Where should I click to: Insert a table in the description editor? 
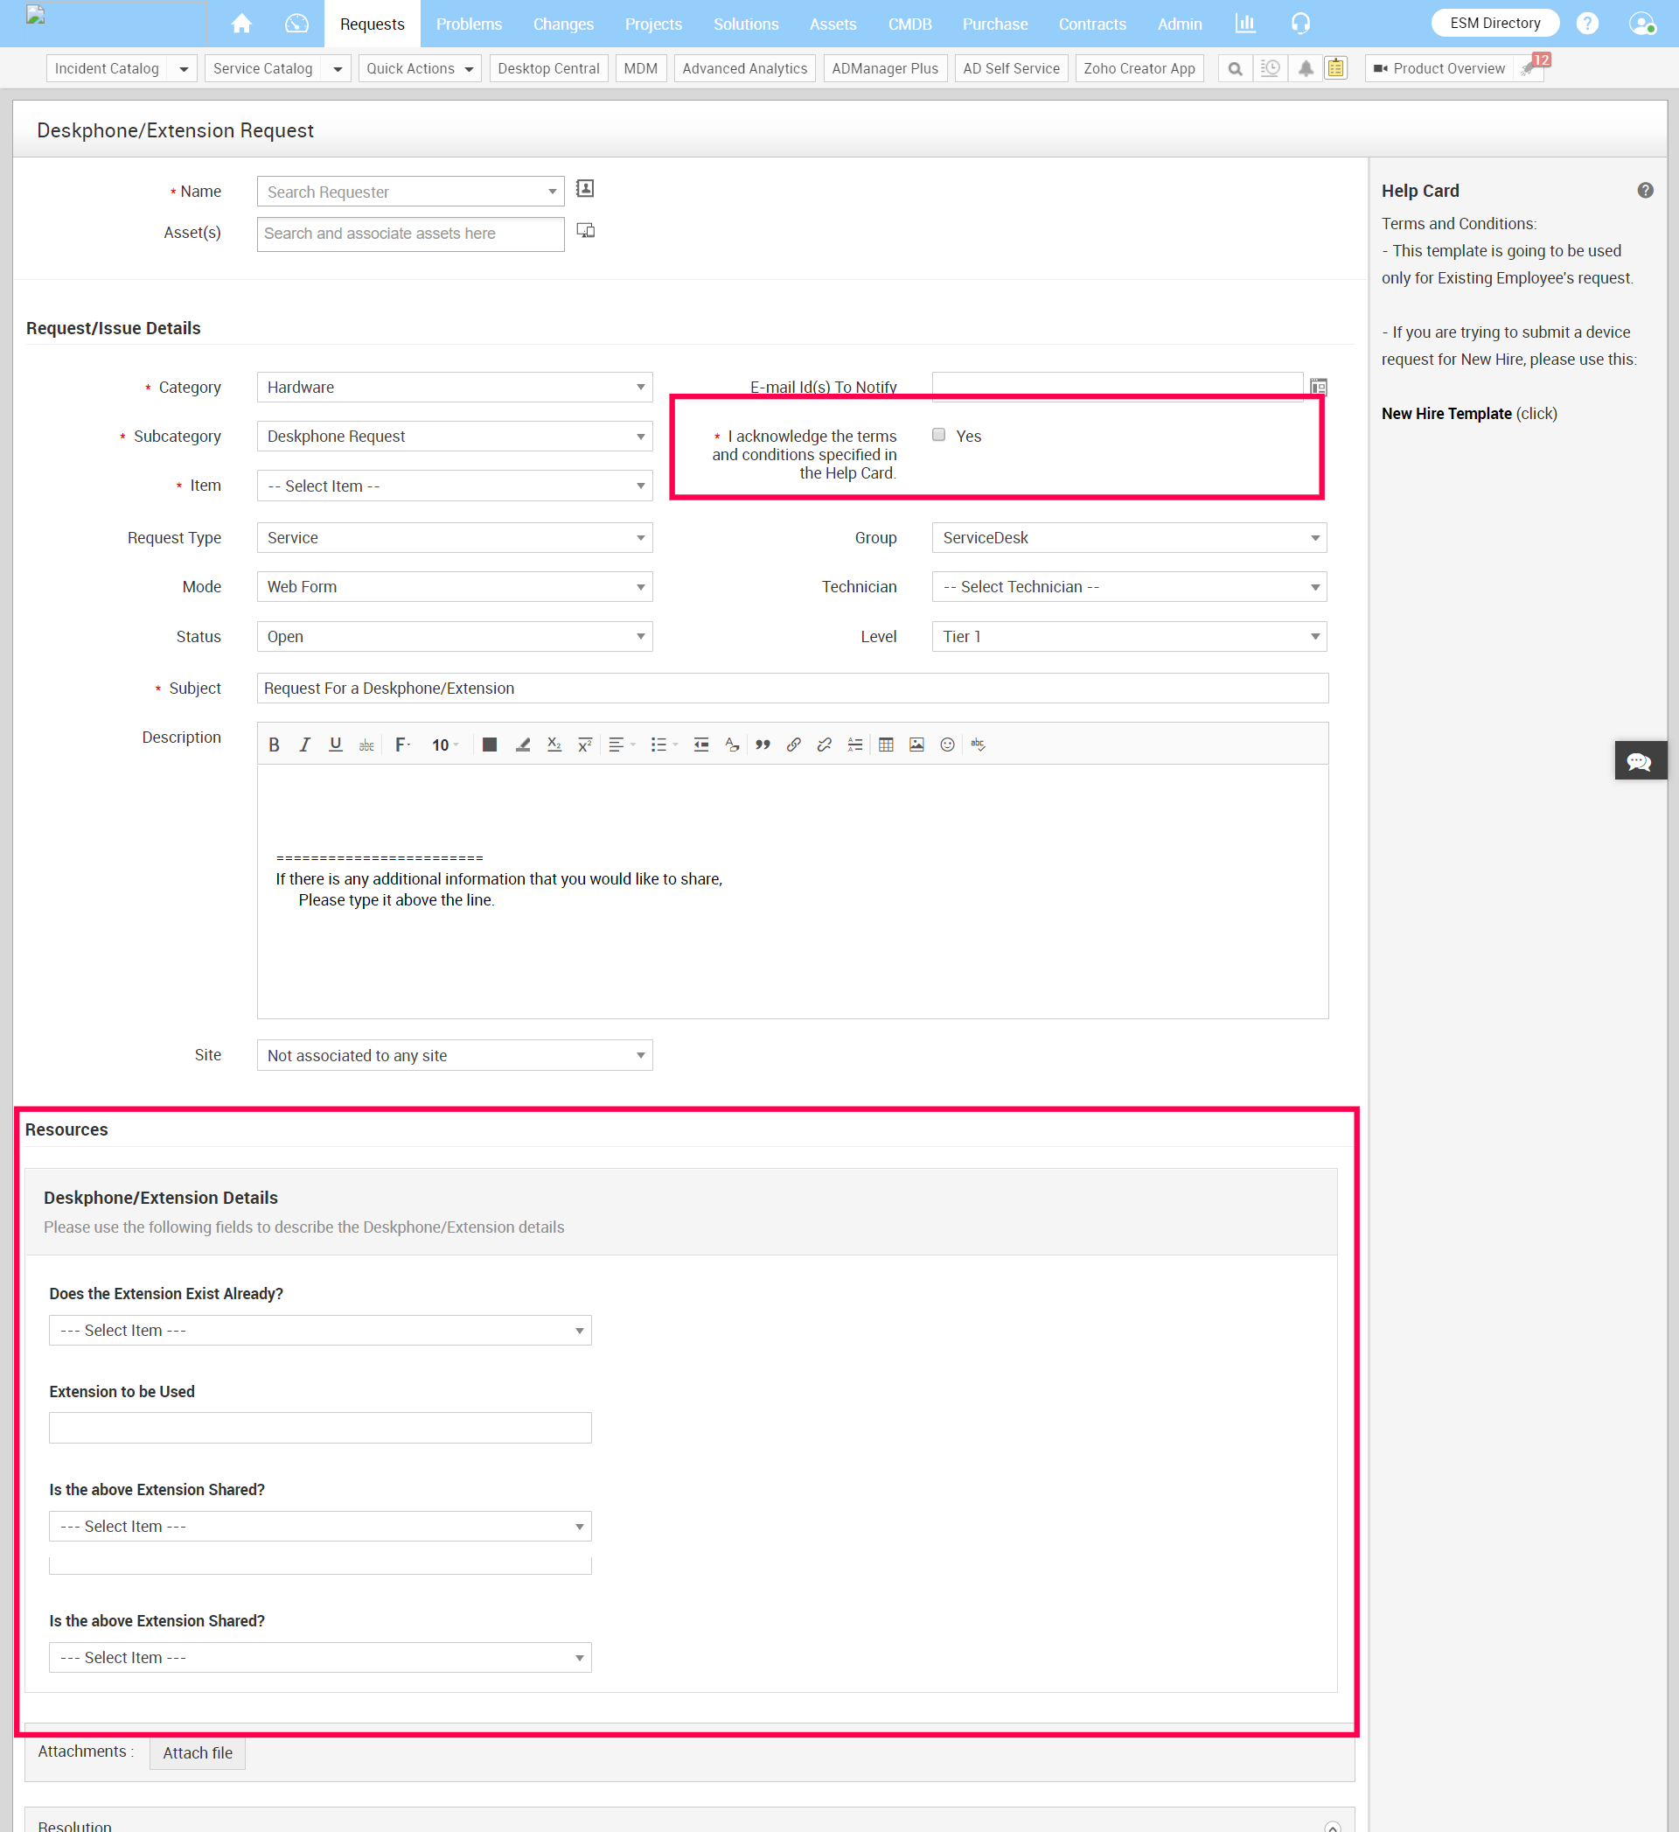(886, 745)
